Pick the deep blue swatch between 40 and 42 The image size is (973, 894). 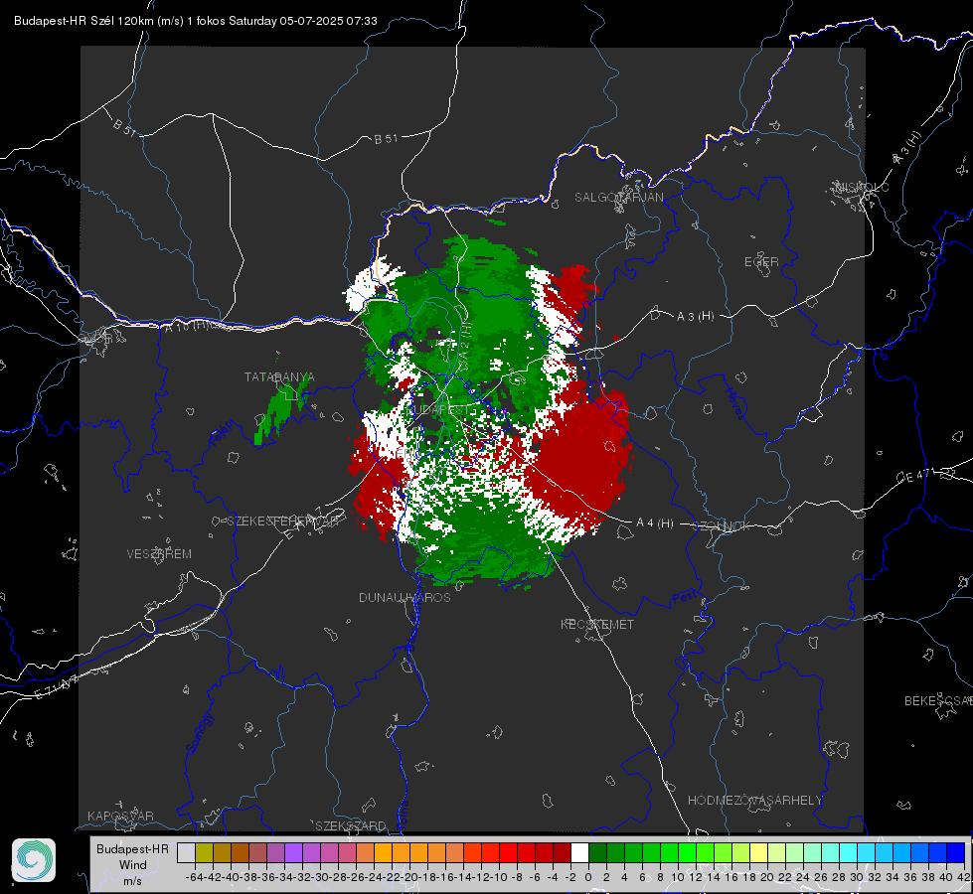pos(956,852)
